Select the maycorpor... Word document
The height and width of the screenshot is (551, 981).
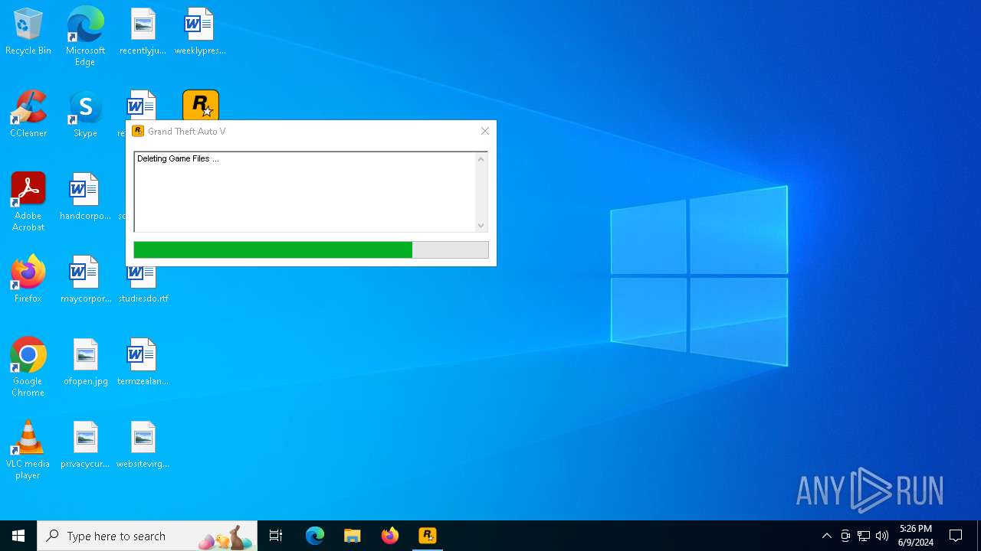coord(85,280)
